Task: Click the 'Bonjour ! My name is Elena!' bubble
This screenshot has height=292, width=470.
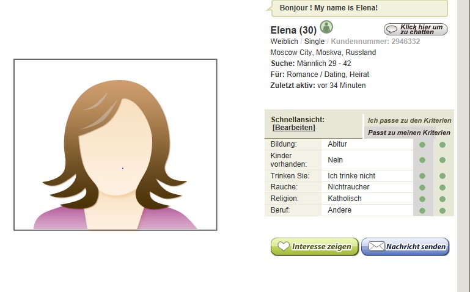Action: [359, 8]
